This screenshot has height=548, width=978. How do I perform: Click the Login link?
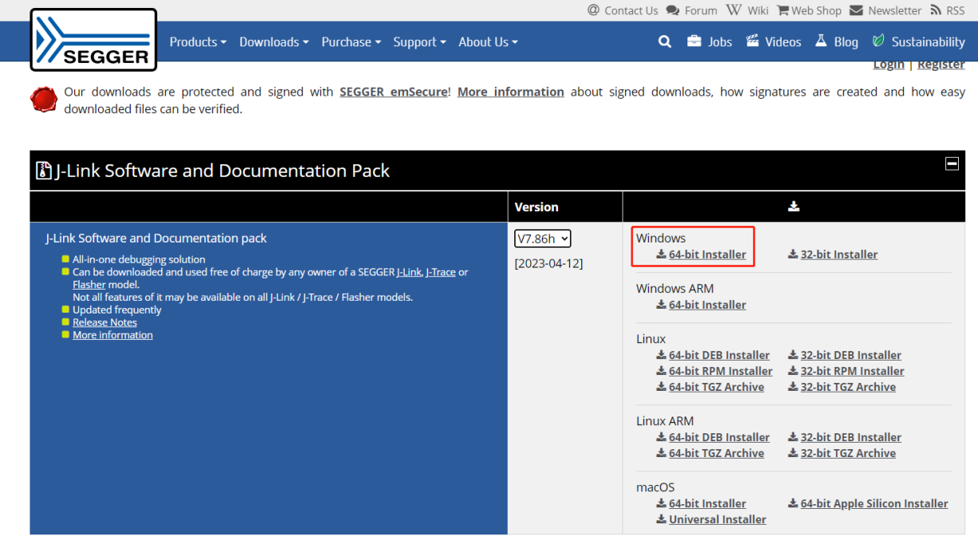(x=889, y=65)
